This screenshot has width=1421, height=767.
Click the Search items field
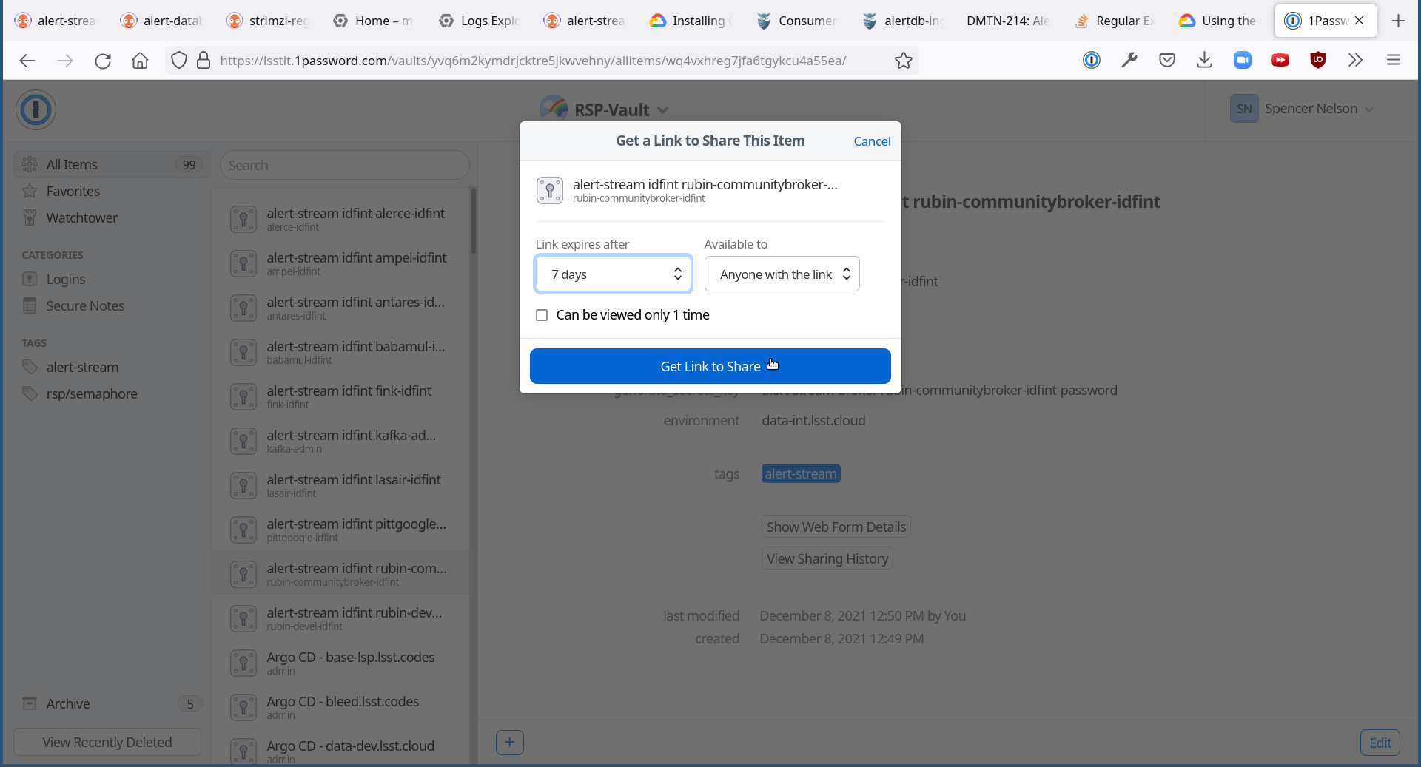[x=344, y=165]
